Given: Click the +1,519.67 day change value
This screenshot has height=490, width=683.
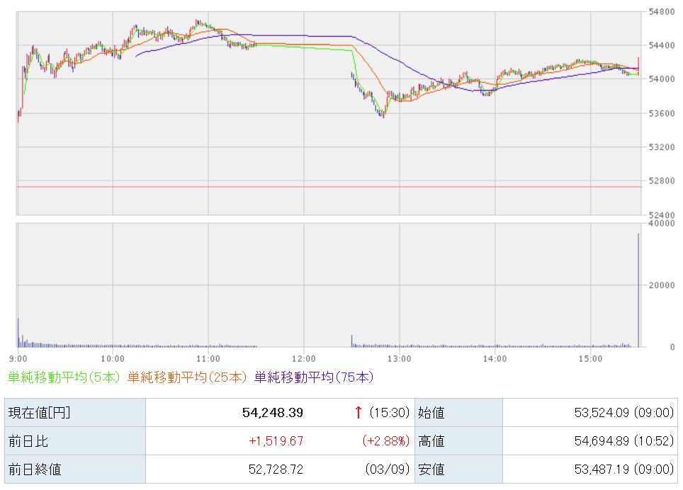Looking at the screenshot, I should [276, 441].
